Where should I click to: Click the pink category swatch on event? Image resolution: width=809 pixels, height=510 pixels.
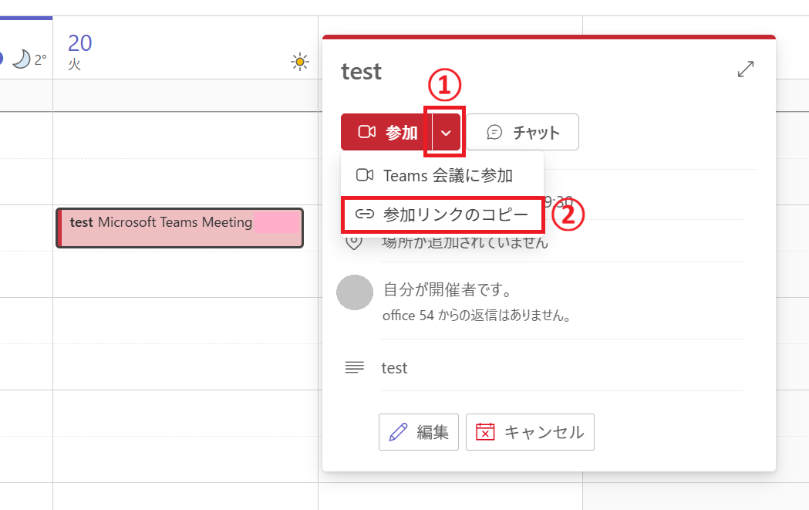pyautogui.click(x=276, y=221)
